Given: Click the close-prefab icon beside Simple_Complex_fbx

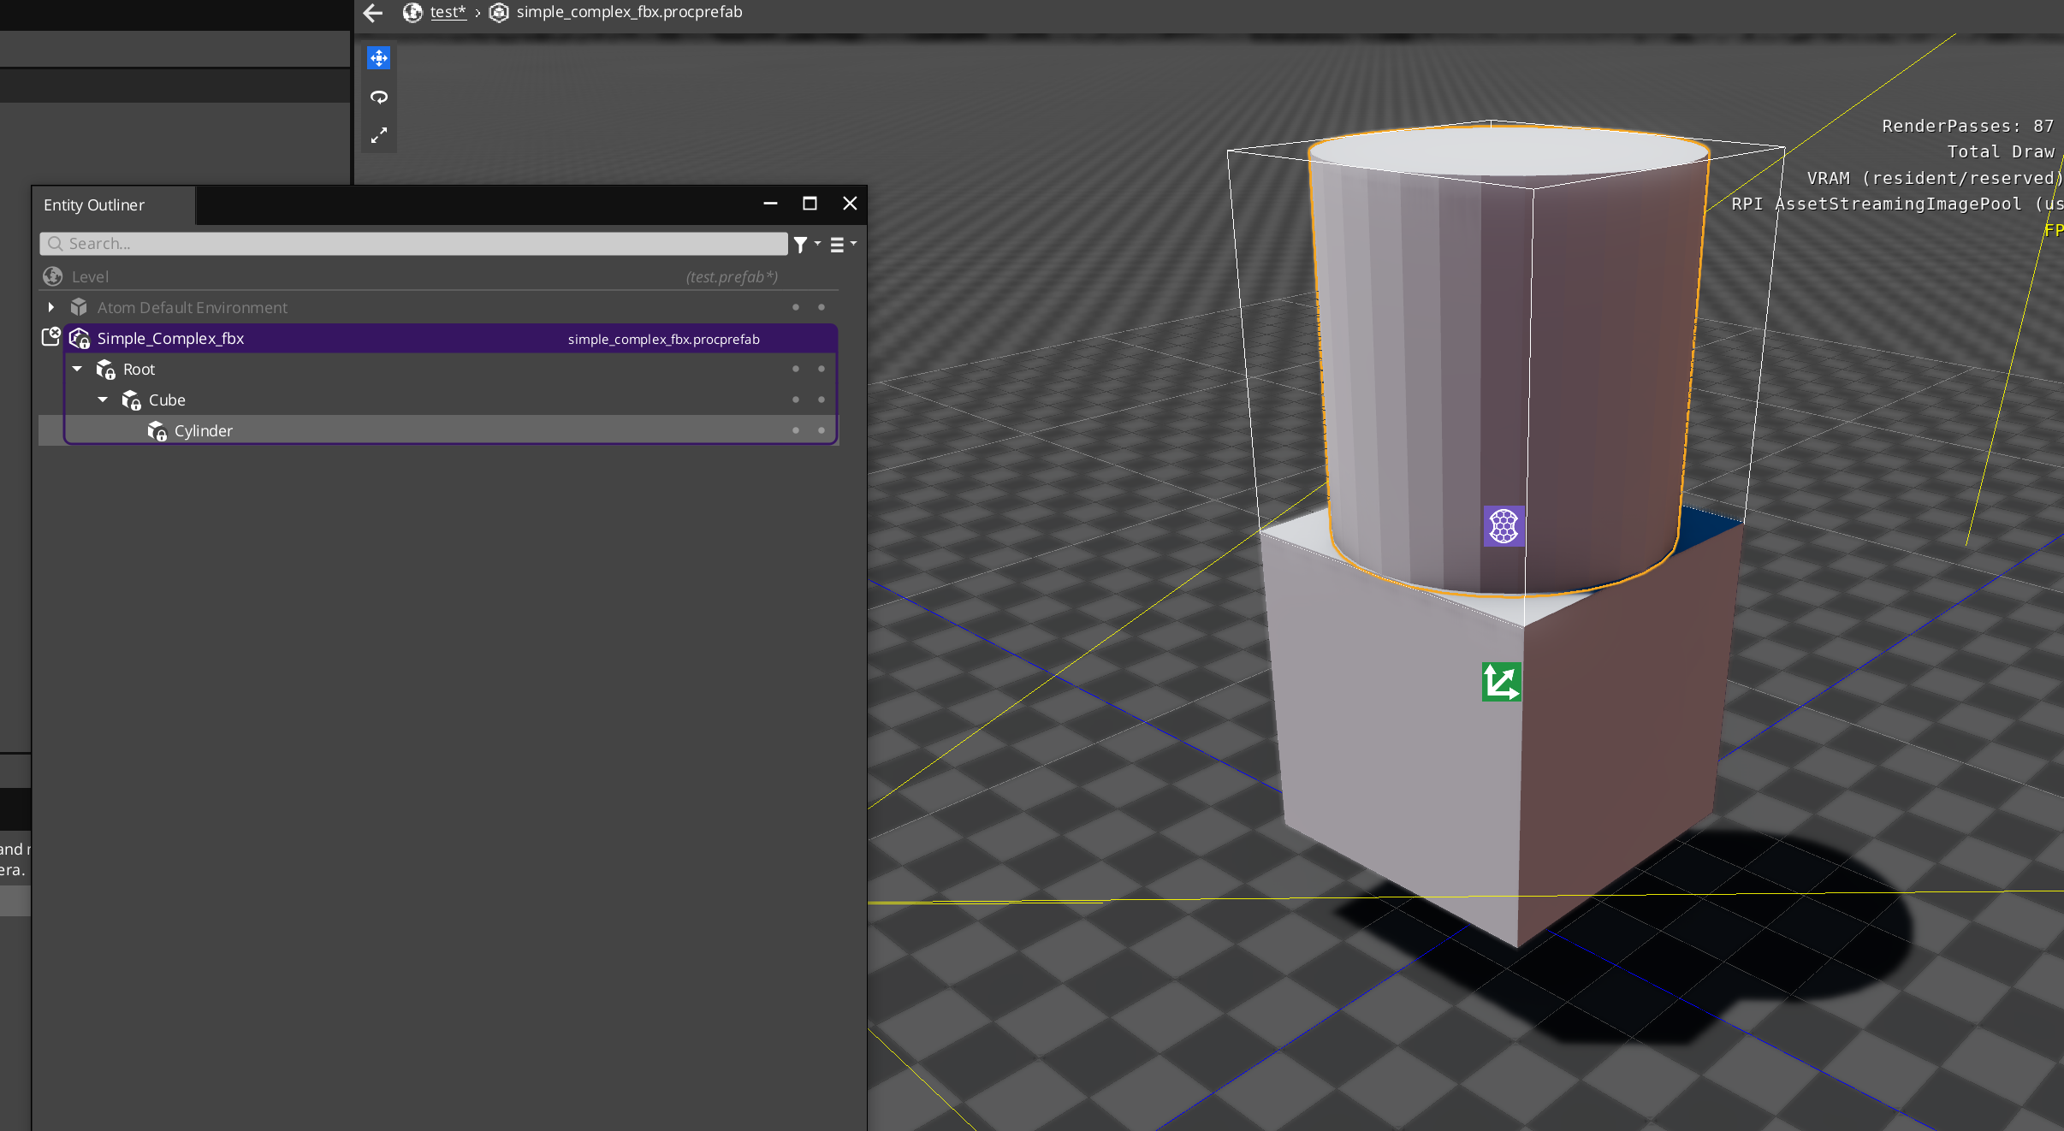Looking at the screenshot, I should coord(51,337).
